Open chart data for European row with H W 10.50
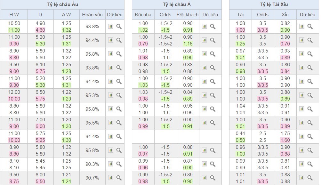This screenshot has height=185, width=321. click(x=110, y=26)
